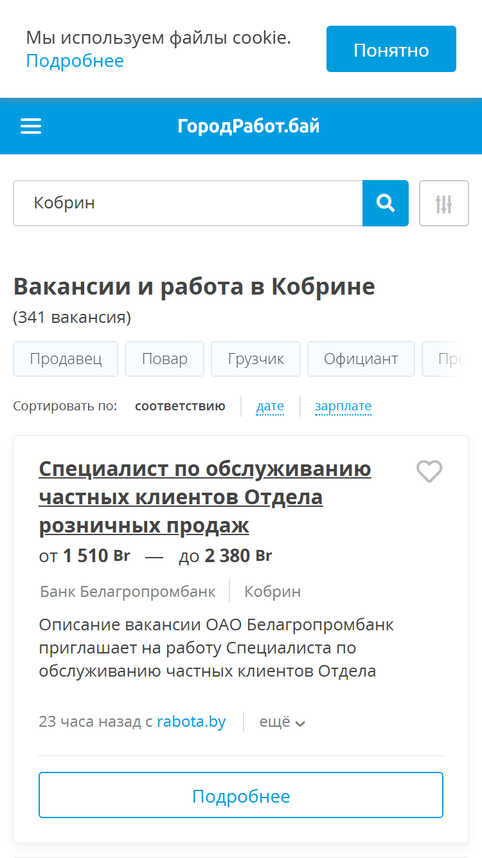Image resolution: width=482 pixels, height=858 pixels.
Task: Select the 'Грузчик' category chip
Action: [256, 359]
